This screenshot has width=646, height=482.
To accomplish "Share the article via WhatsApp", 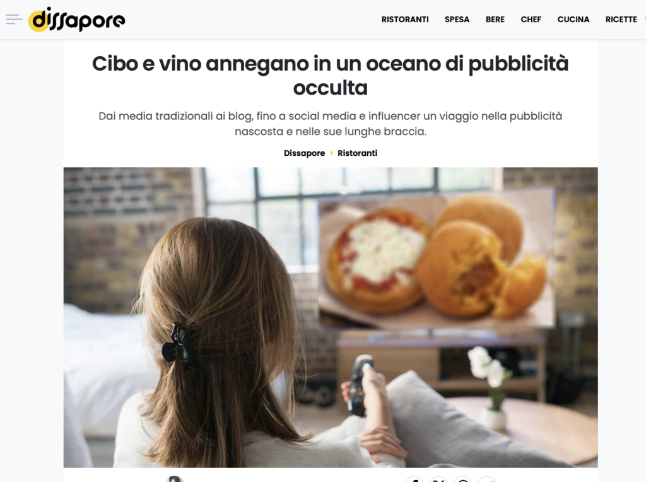I will coord(463,480).
